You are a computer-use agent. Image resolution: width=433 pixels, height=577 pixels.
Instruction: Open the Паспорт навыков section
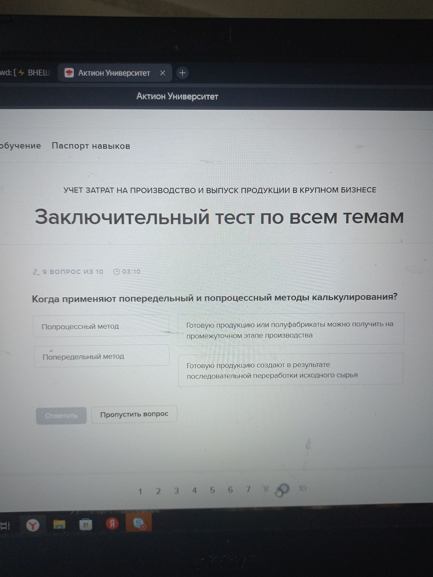(x=91, y=146)
